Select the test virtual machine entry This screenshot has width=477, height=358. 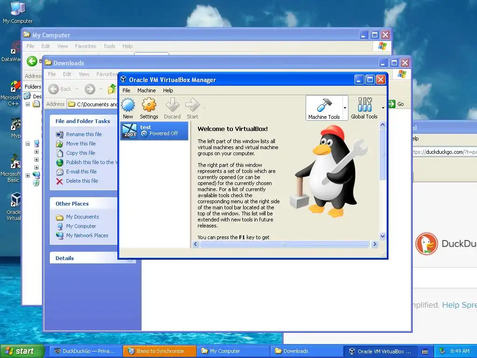(154, 131)
